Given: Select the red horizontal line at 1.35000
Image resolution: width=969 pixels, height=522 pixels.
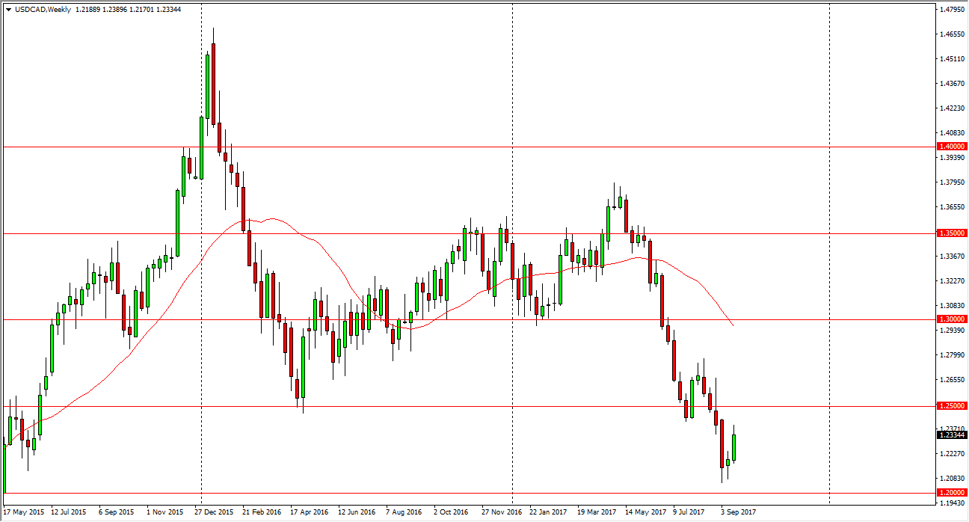Looking at the screenshot, I should tap(449, 233).
